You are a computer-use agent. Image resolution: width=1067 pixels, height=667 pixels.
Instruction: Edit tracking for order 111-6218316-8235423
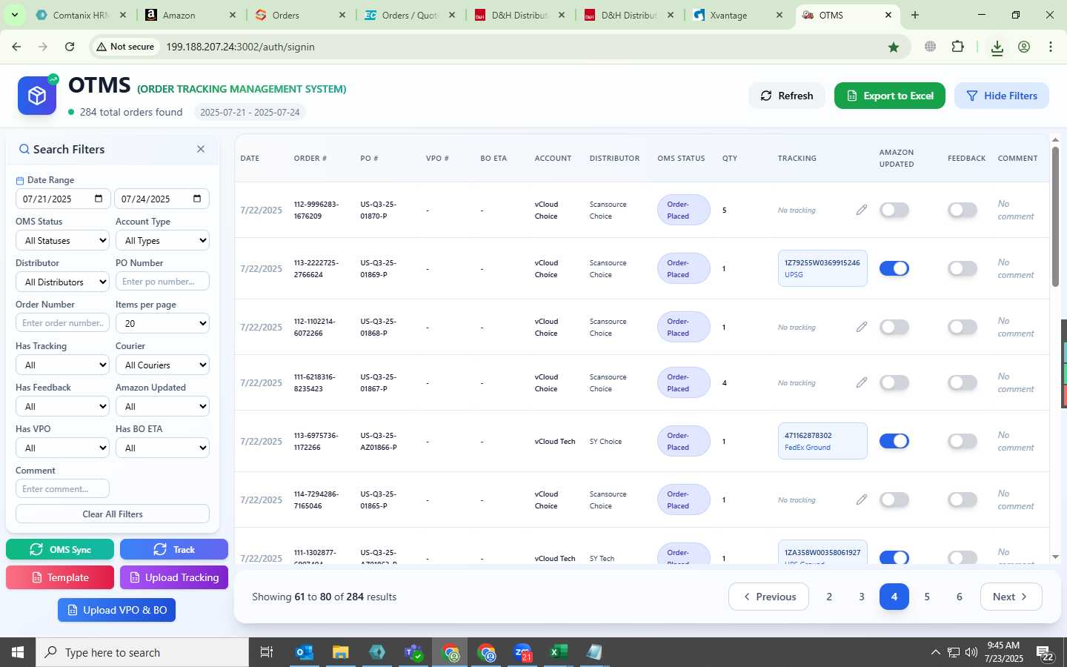click(x=861, y=382)
